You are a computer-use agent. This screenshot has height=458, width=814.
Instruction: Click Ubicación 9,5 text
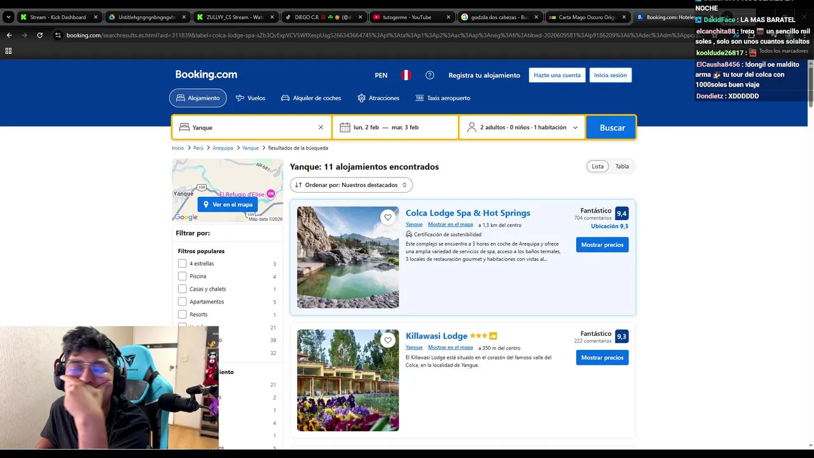pos(609,226)
